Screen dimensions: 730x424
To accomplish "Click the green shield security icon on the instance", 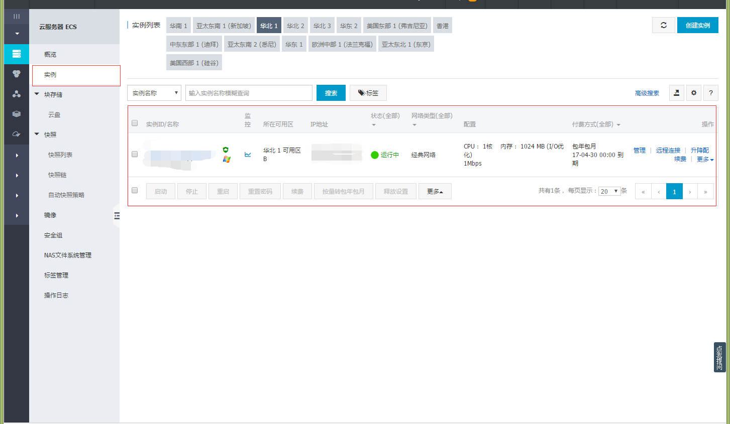I will click(x=226, y=150).
